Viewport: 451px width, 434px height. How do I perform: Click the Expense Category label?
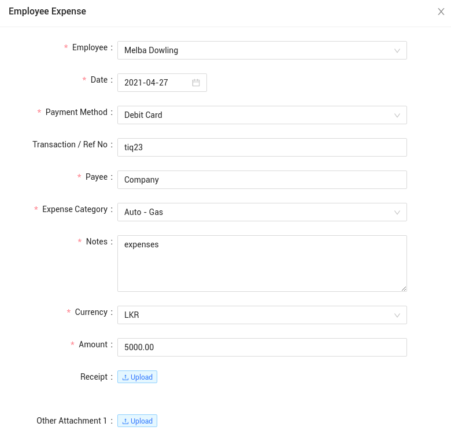pyautogui.click(x=75, y=209)
